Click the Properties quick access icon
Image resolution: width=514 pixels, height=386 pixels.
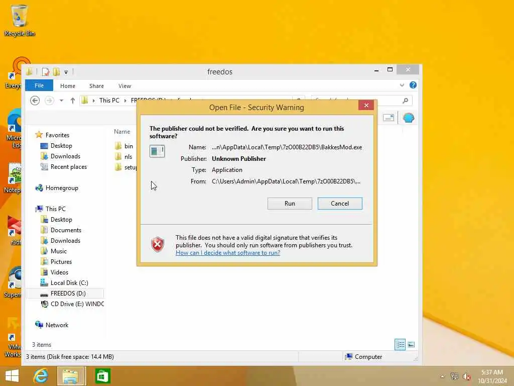click(46, 71)
